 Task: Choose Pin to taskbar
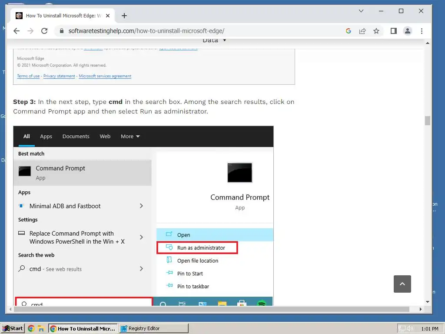pos(193,286)
